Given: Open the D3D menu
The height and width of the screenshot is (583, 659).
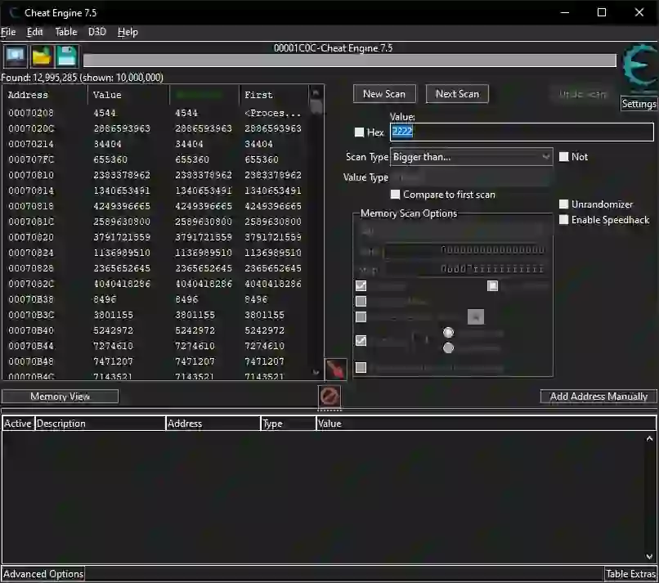Looking at the screenshot, I should 96,32.
